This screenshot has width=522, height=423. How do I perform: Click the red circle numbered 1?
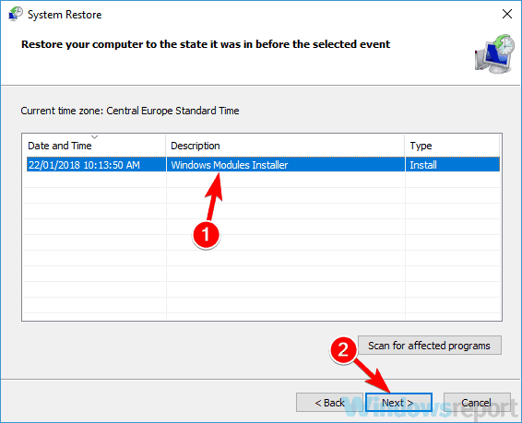click(206, 234)
